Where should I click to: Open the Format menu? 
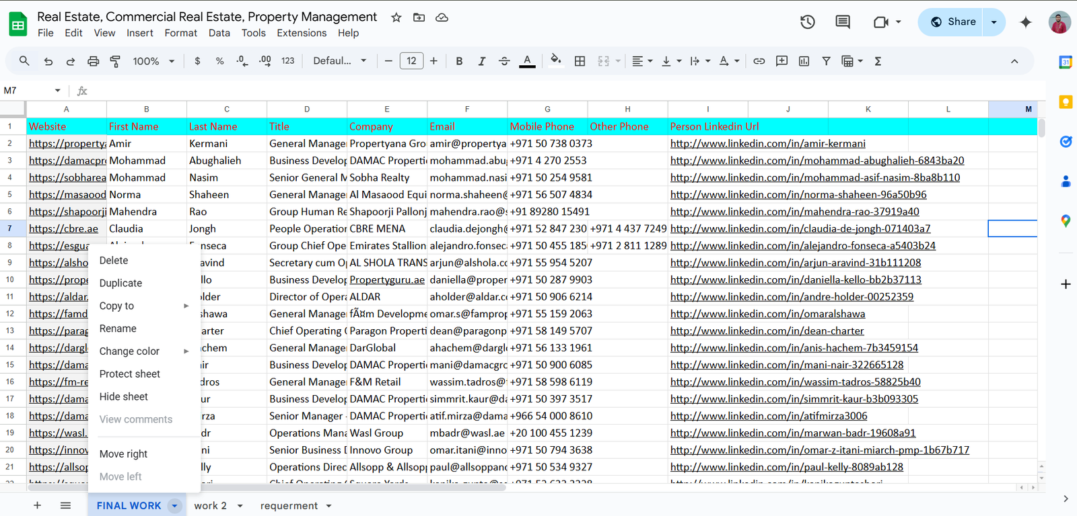pyautogui.click(x=180, y=33)
